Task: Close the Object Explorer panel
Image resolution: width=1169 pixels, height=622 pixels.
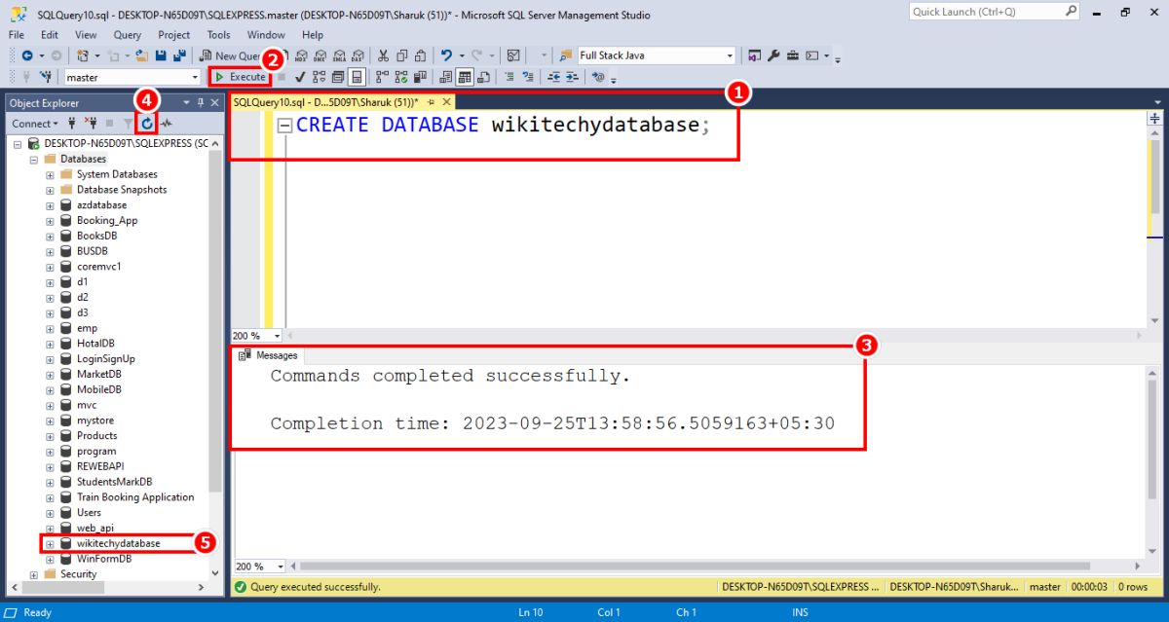Action: click(x=215, y=102)
